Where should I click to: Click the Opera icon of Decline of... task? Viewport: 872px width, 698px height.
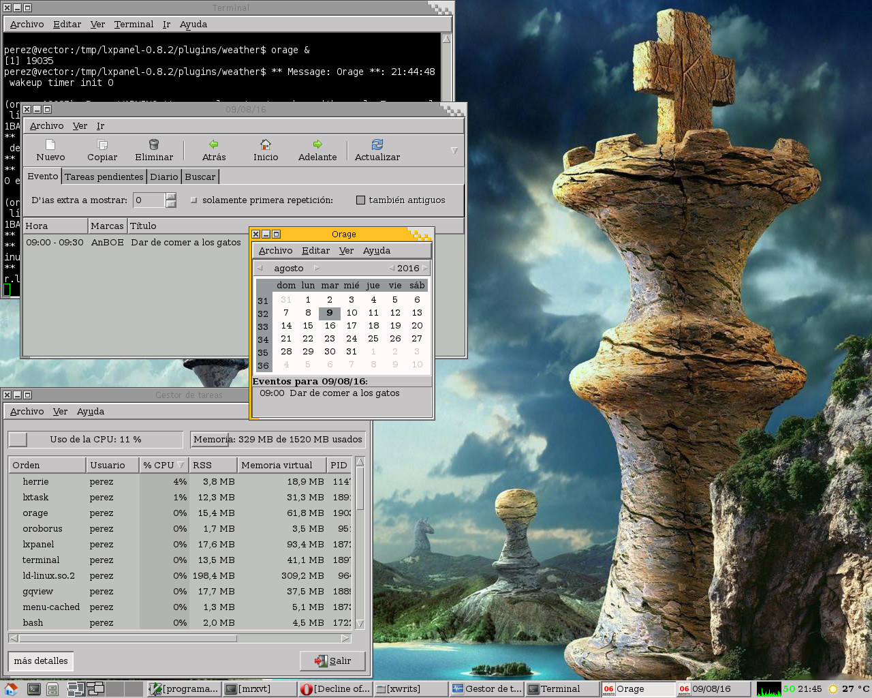[x=307, y=689]
